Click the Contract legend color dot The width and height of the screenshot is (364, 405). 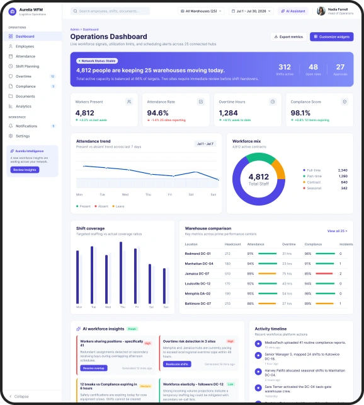point(304,182)
